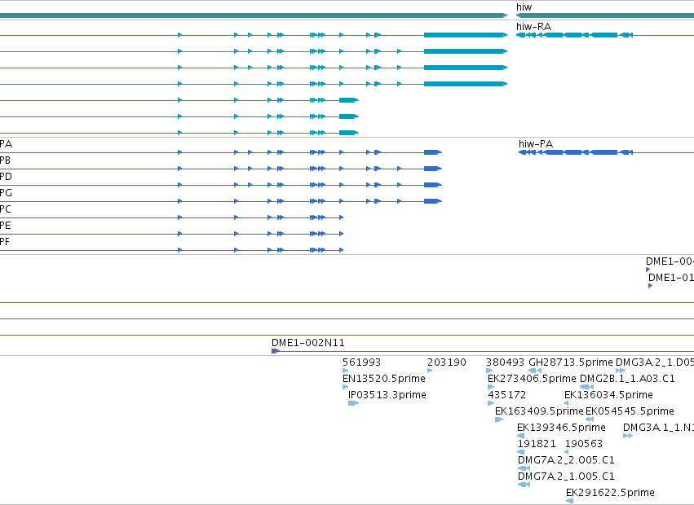
Task: Click the DME1-002N11 purple start marker
Action: coord(276,351)
